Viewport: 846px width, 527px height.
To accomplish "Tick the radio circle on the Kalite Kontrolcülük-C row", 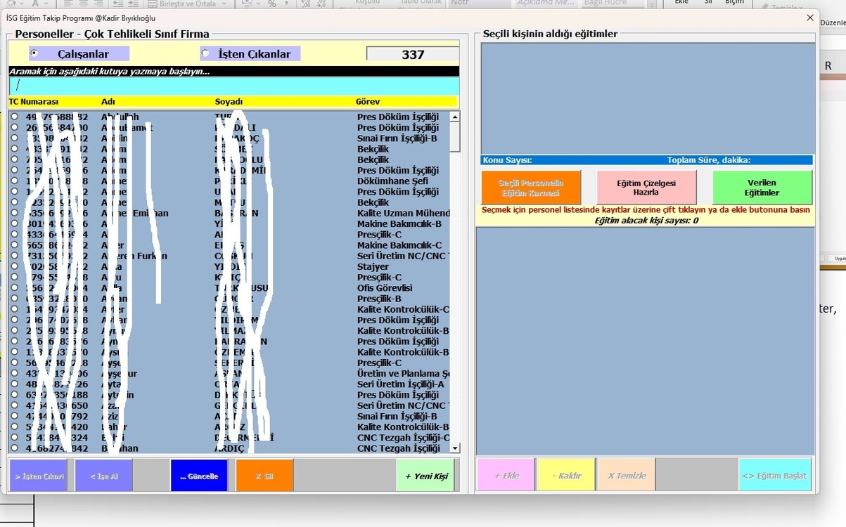I will point(14,309).
